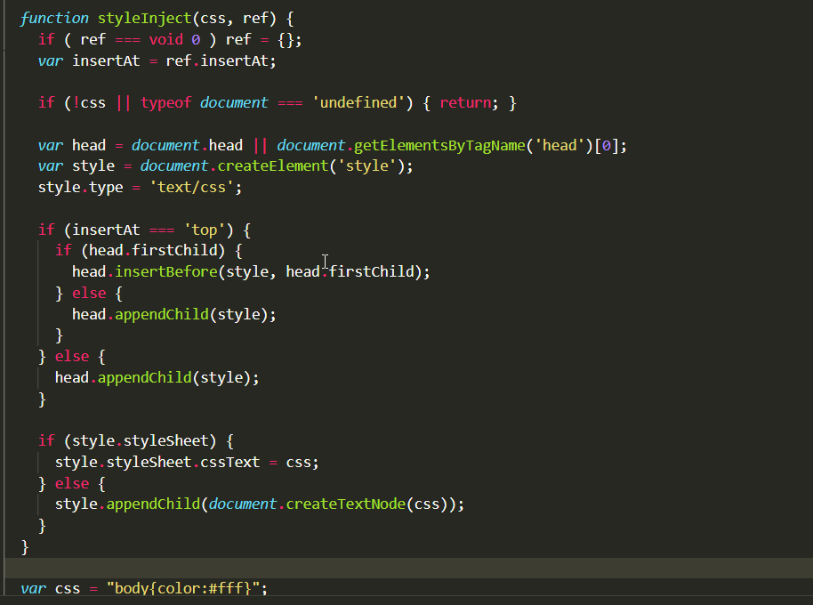813x605 pixels.
Task: Click 'ref.insertAt' on the var insertAt line
Action: (217, 61)
